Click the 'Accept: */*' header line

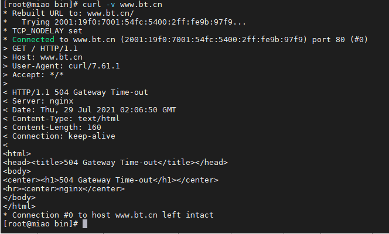point(38,75)
